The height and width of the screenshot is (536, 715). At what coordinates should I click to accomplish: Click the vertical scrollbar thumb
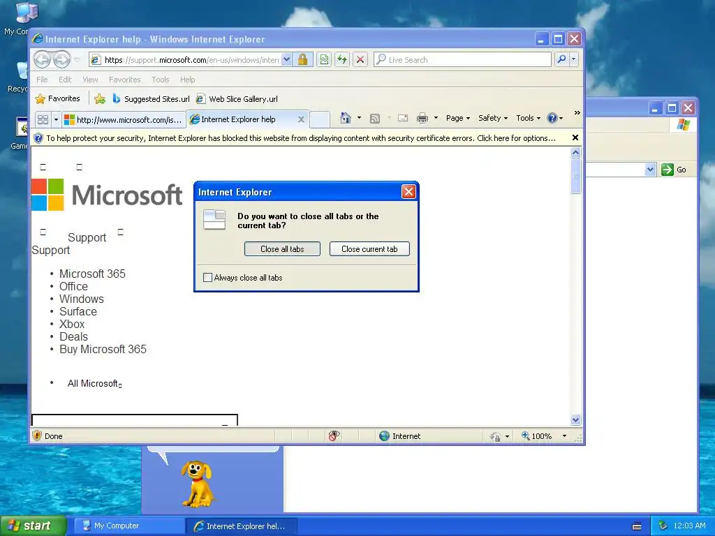point(575,176)
